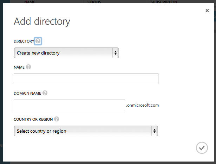This screenshot has width=216, height=164.
Task: Click the DOMAIN NAME label text
Action: click(27, 93)
